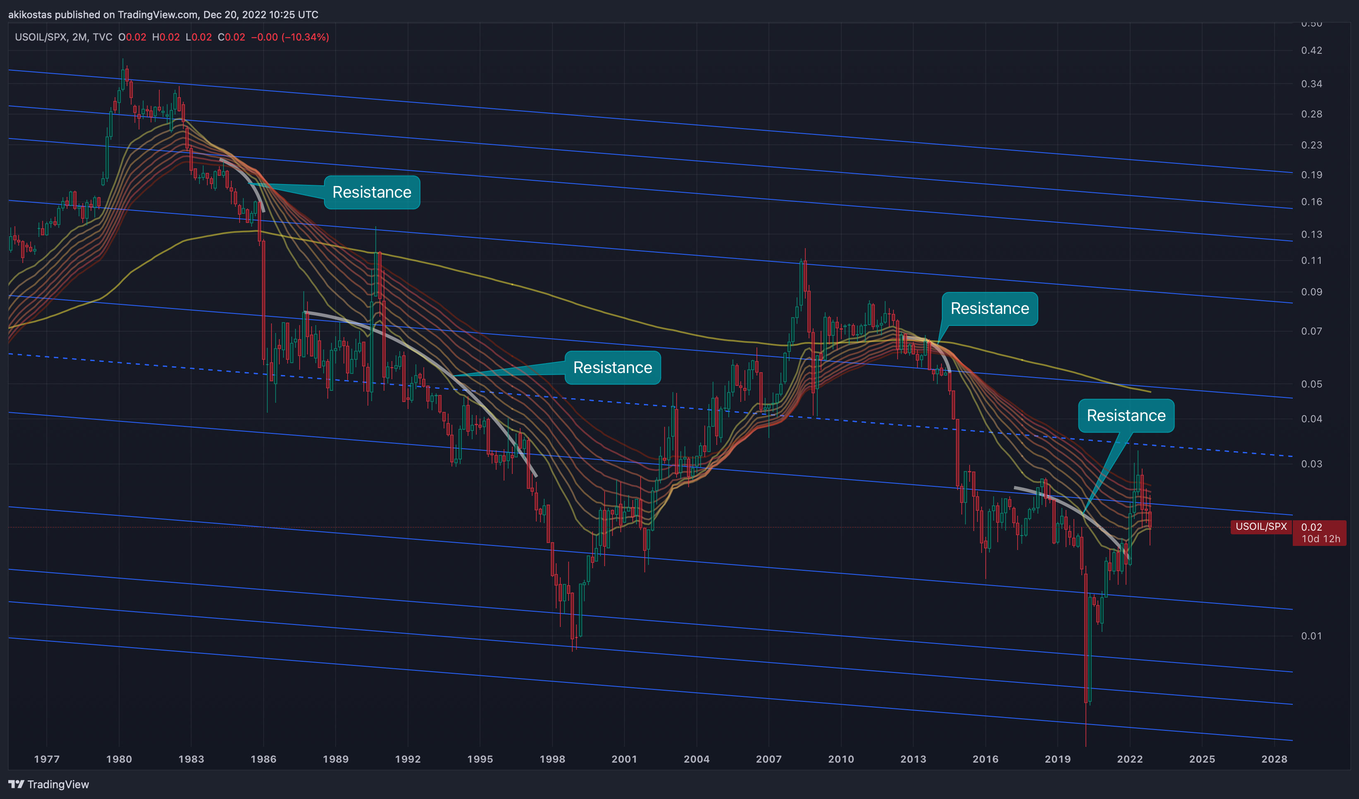Click the Resistance callout near 2014
This screenshot has height=799, width=1359.
[x=989, y=309]
